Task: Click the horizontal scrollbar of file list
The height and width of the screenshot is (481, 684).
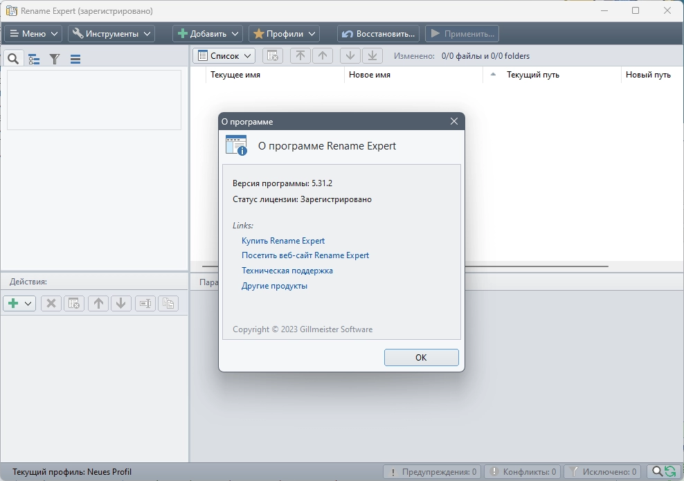Action: click(x=405, y=266)
